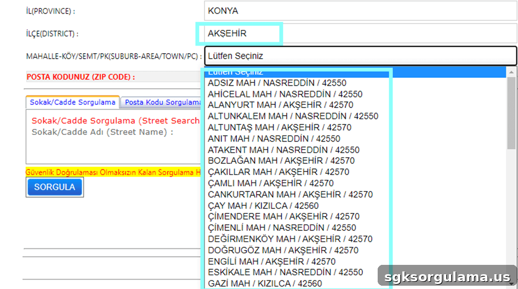Choose ÇİMENLİ MAH / NASREDDİN / 42550
This screenshot has width=518, height=289.
click(x=355, y=228)
